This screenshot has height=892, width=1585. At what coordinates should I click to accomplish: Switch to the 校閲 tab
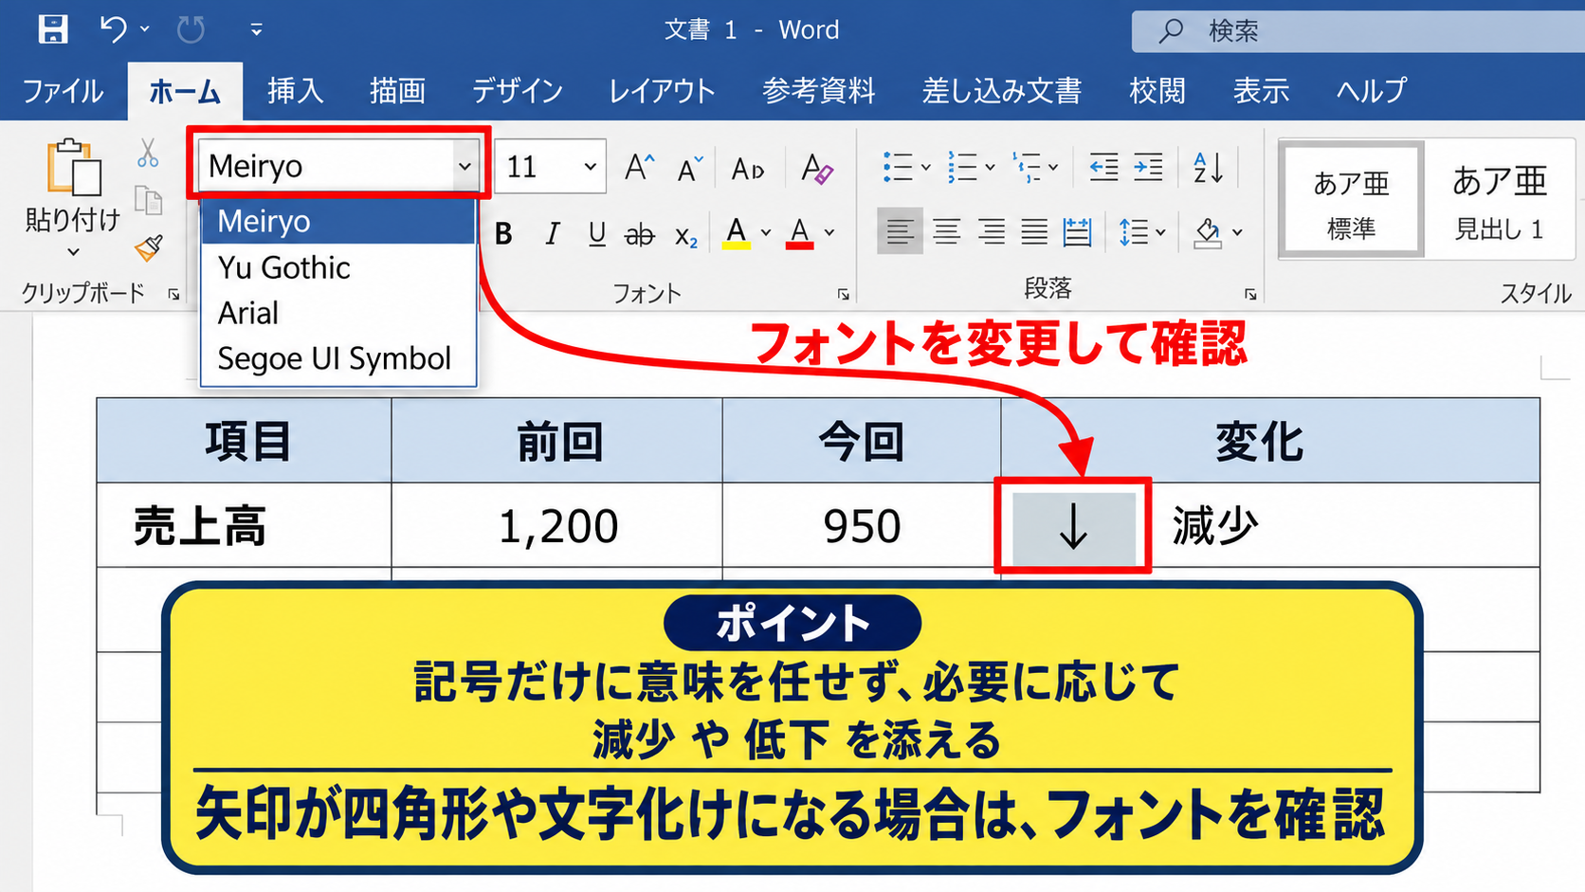coord(1157,91)
